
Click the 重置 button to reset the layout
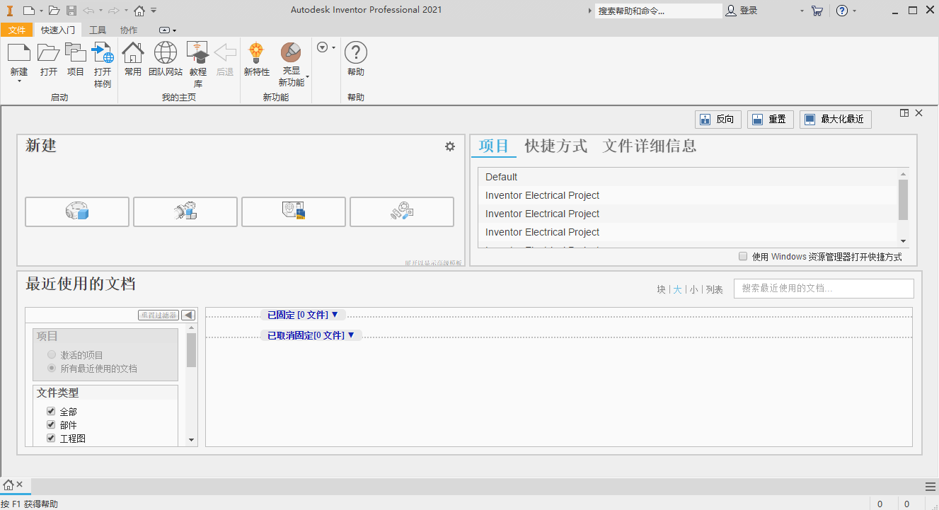[770, 119]
